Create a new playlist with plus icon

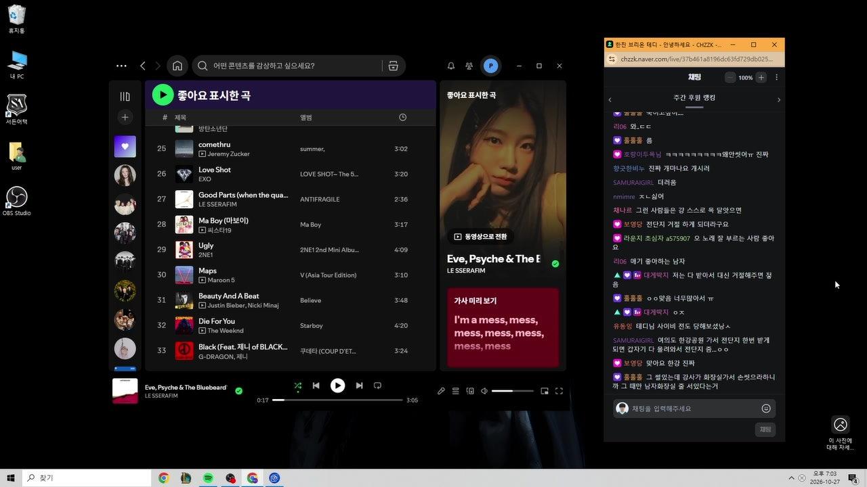click(x=125, y=118)
